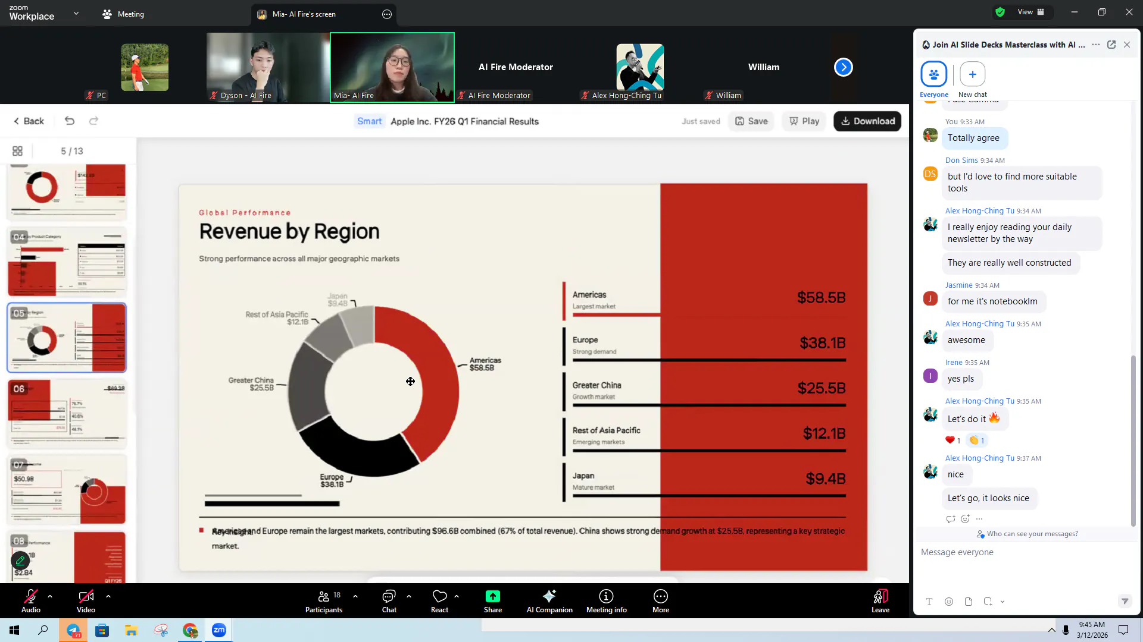
Task: Show Meeting info
Action: (607, 600)
